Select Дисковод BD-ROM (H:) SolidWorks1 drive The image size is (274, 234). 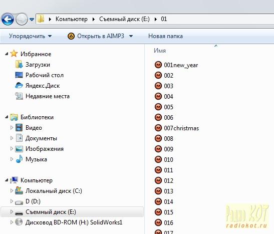point(74,222)
